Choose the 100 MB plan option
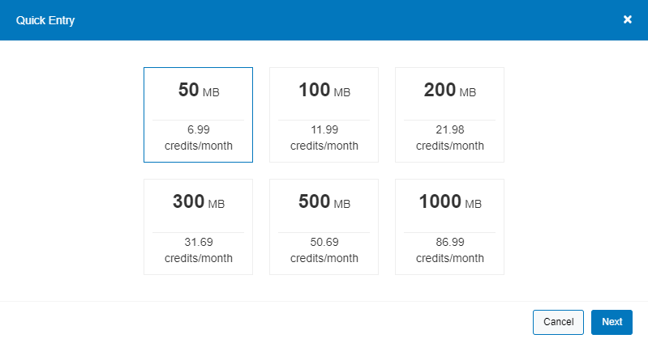Viewport: 648px width, 343px height. point(324,115)
